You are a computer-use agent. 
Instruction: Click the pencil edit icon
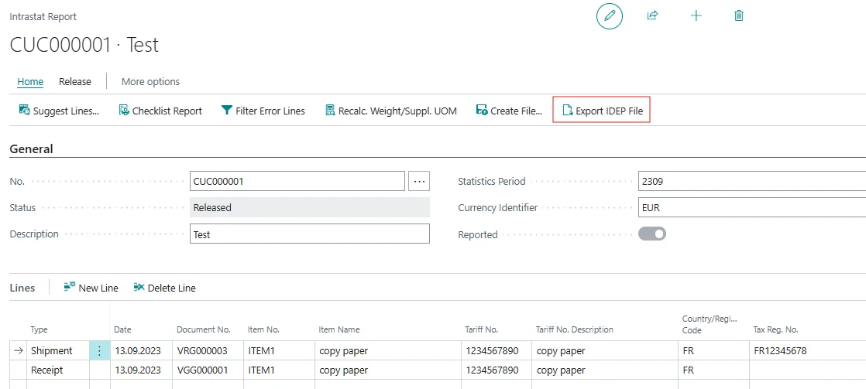[x=609, y=16]
